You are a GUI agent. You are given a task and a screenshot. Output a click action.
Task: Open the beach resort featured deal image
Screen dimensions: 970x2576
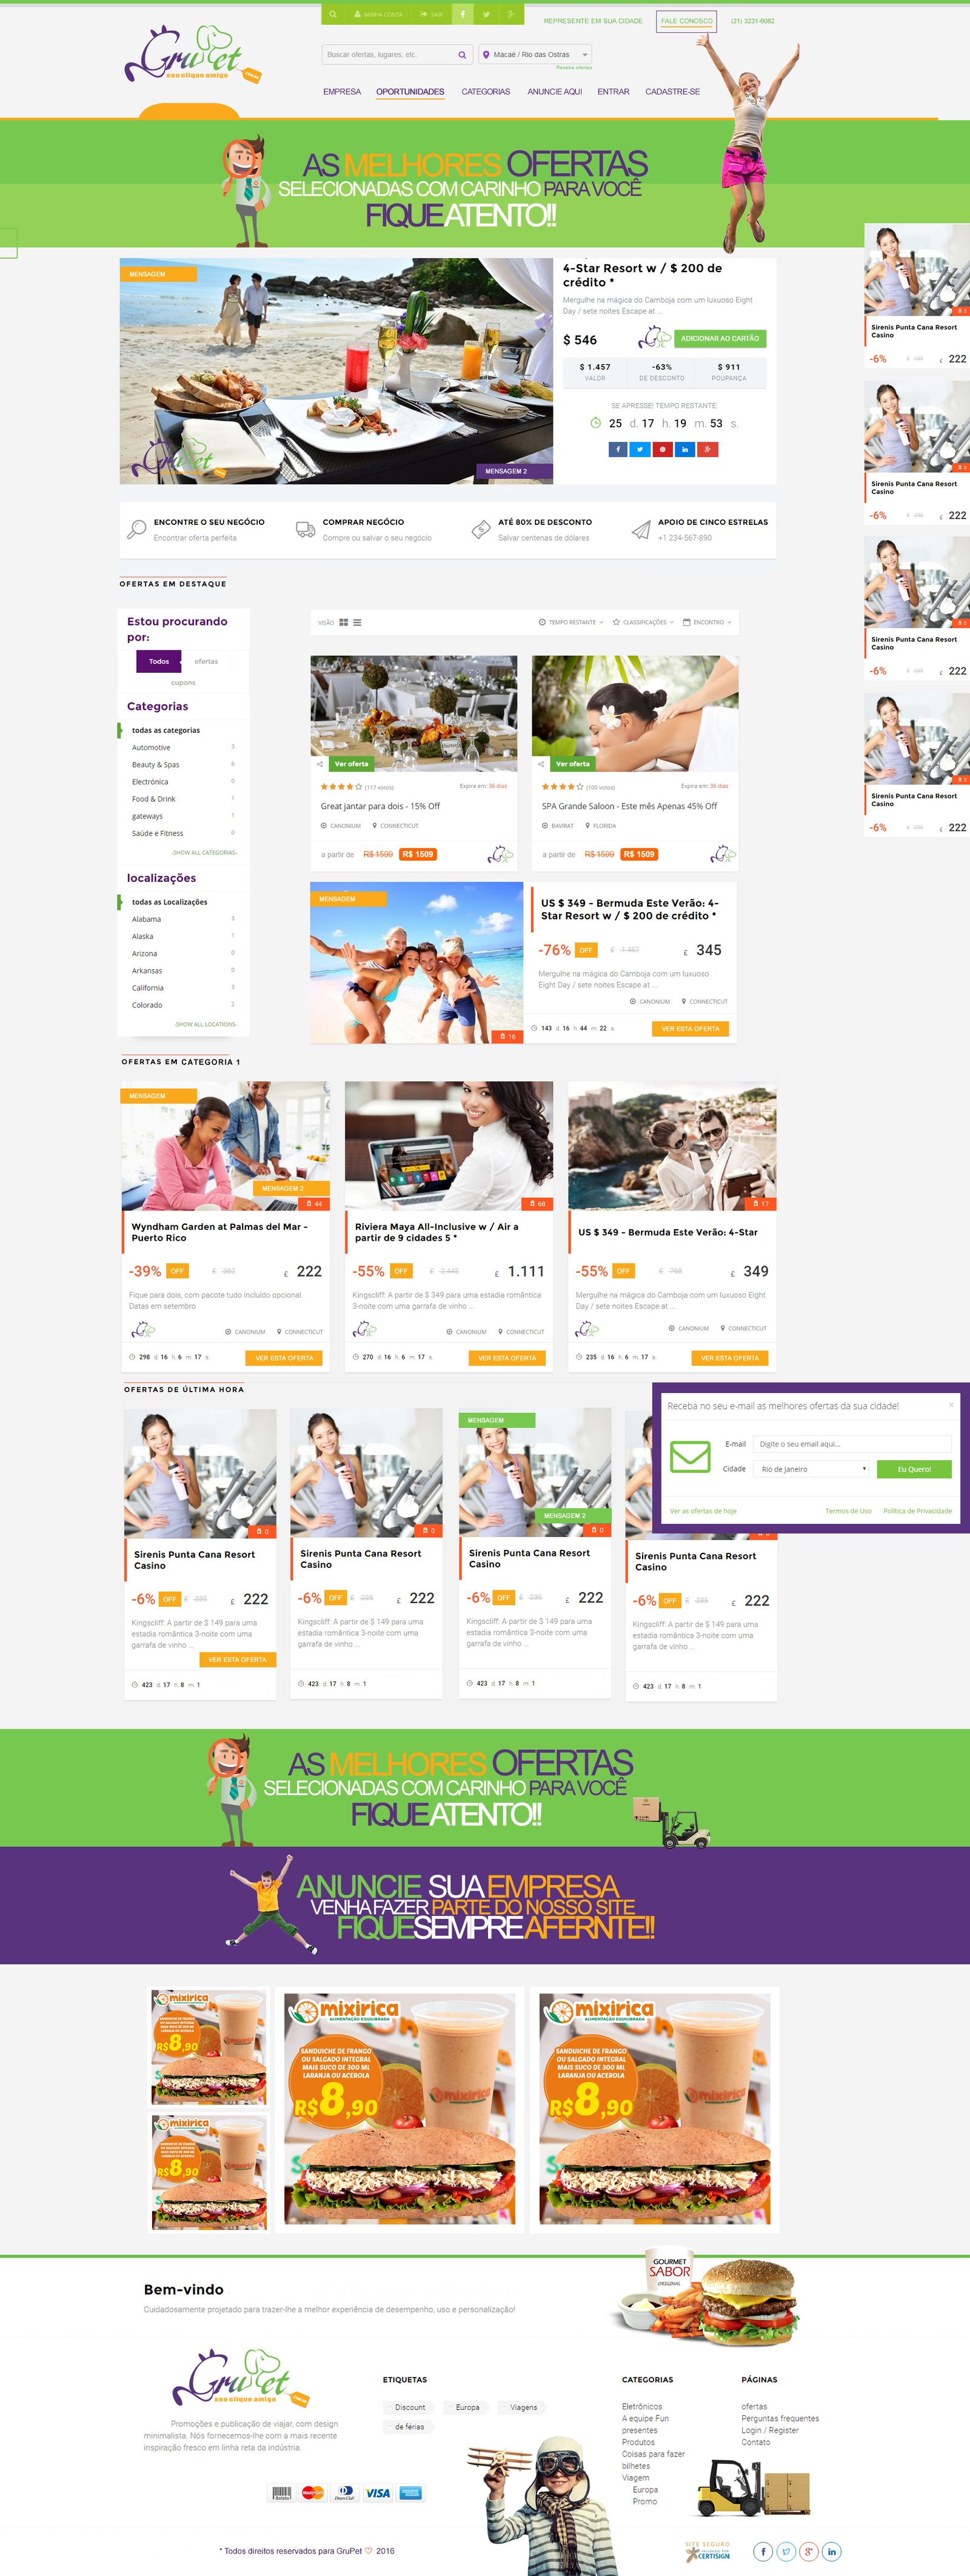pos(336,371)
